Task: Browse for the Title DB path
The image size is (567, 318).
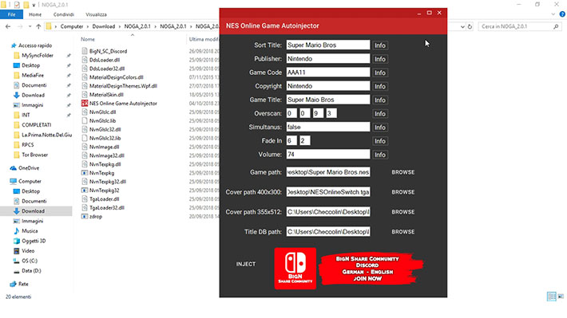Action: [402, 232]
